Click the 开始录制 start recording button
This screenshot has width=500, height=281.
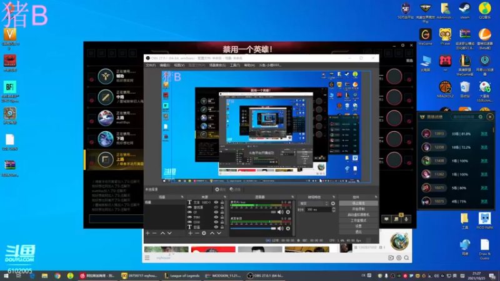coord(358,209)
